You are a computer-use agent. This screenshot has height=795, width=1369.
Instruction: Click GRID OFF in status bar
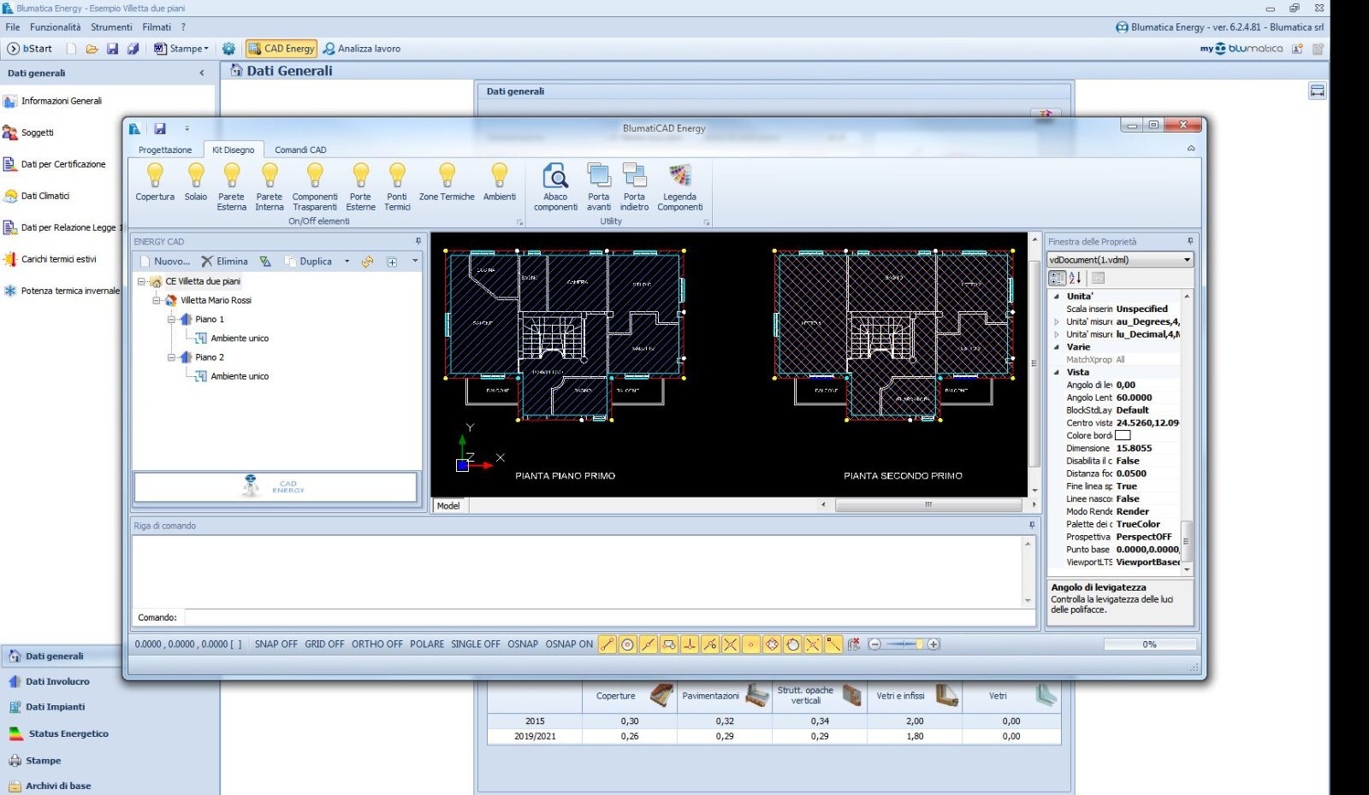pyautogui.click(x=324, y=645)
